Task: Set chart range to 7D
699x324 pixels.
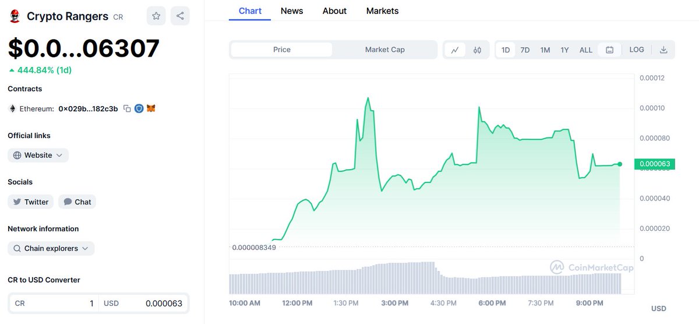Action: click(525, 50)
